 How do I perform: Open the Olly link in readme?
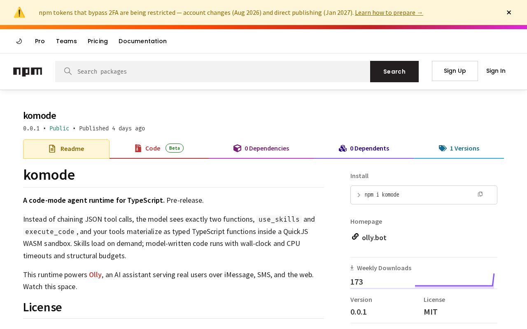(x=95, y=274)
